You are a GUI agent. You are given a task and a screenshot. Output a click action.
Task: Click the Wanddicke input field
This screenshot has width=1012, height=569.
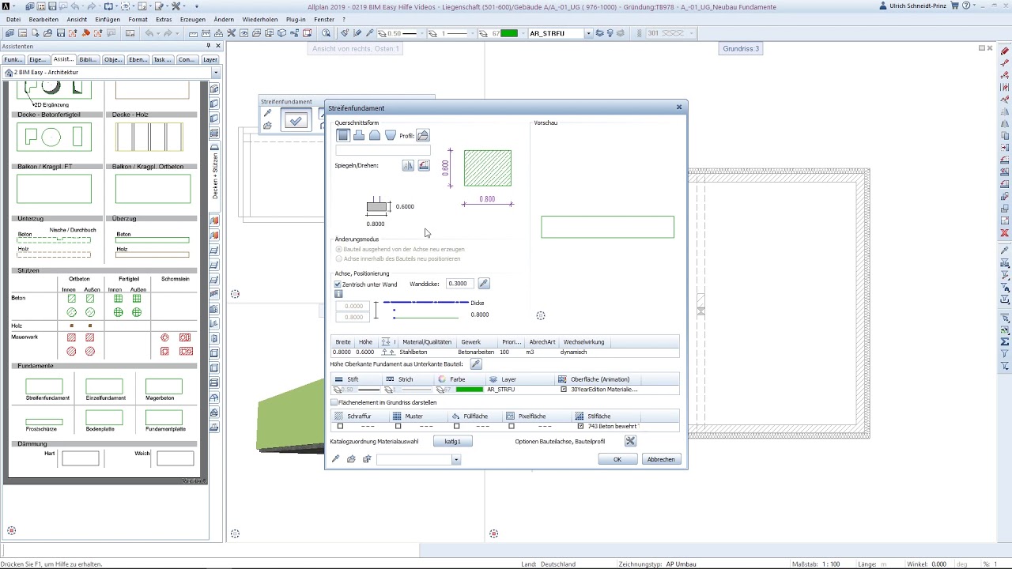459,284
